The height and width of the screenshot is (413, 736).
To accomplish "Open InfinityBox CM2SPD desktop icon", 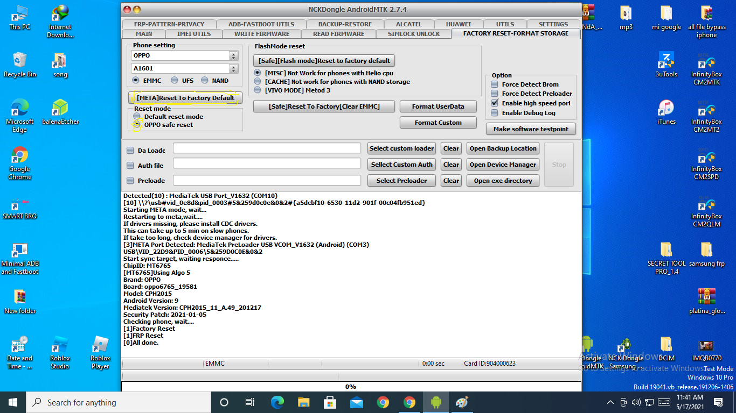I will 706,163.
